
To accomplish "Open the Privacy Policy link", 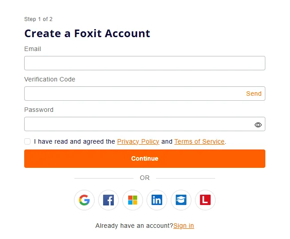I will pos(138,141).
